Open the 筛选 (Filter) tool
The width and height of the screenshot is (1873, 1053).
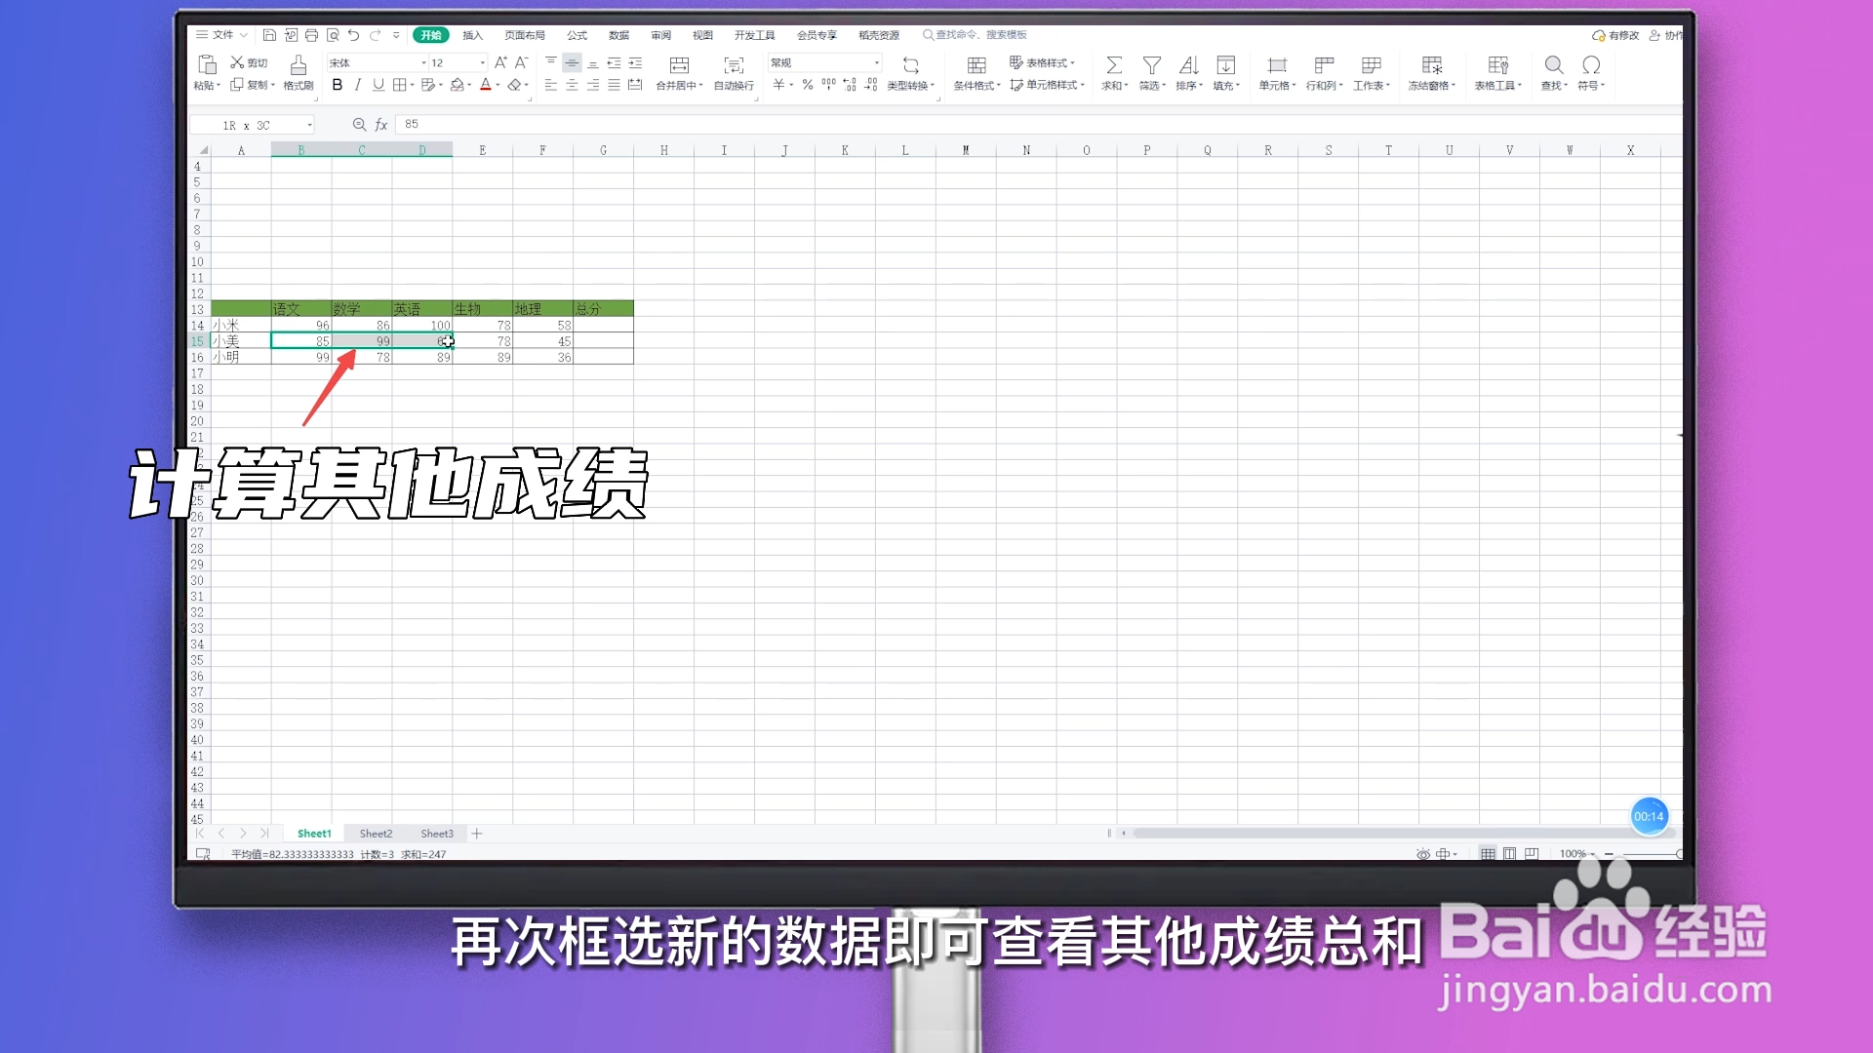[x=1151, y=73]
